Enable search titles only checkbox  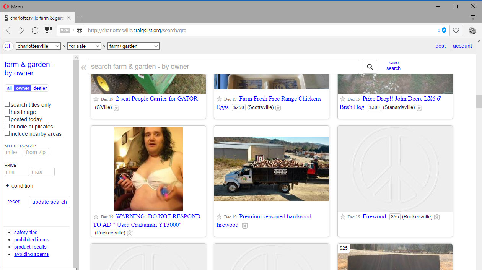tap(7, 104)
